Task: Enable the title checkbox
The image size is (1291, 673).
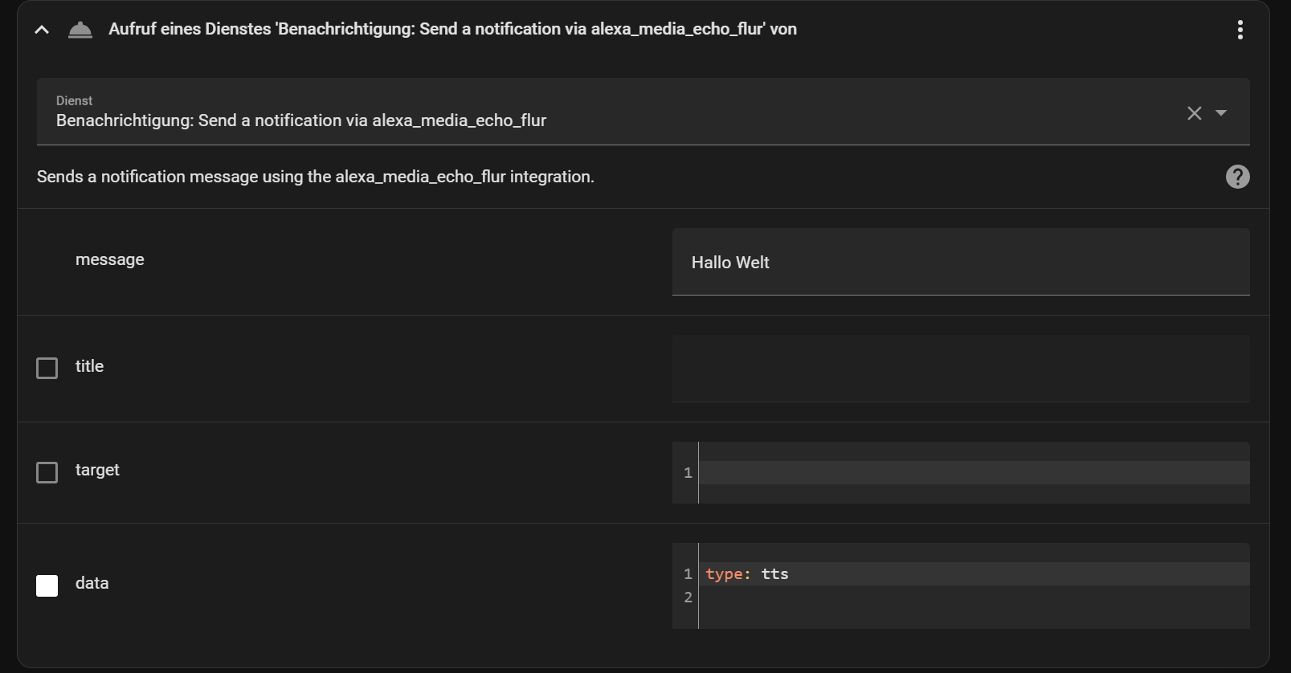Action: pos(47,368)
